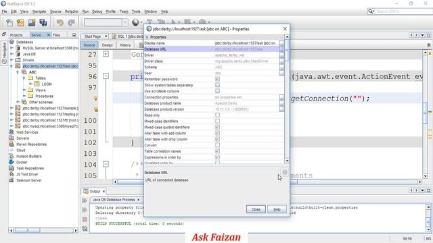This screenshot has height=243, width=433.
Task: Click the New File toolbar icon
Action: (x=9, y=22)
